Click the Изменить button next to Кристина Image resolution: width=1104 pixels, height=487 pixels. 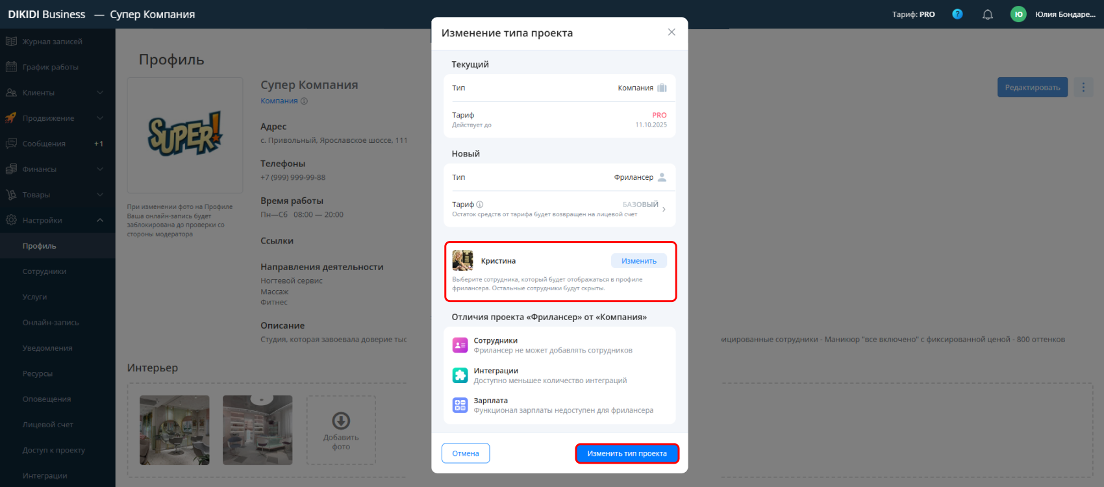click(638, 261)
